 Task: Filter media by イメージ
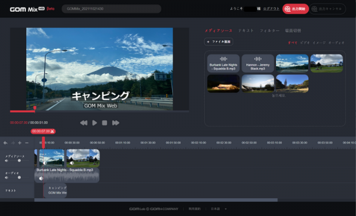tap(319, 43)
